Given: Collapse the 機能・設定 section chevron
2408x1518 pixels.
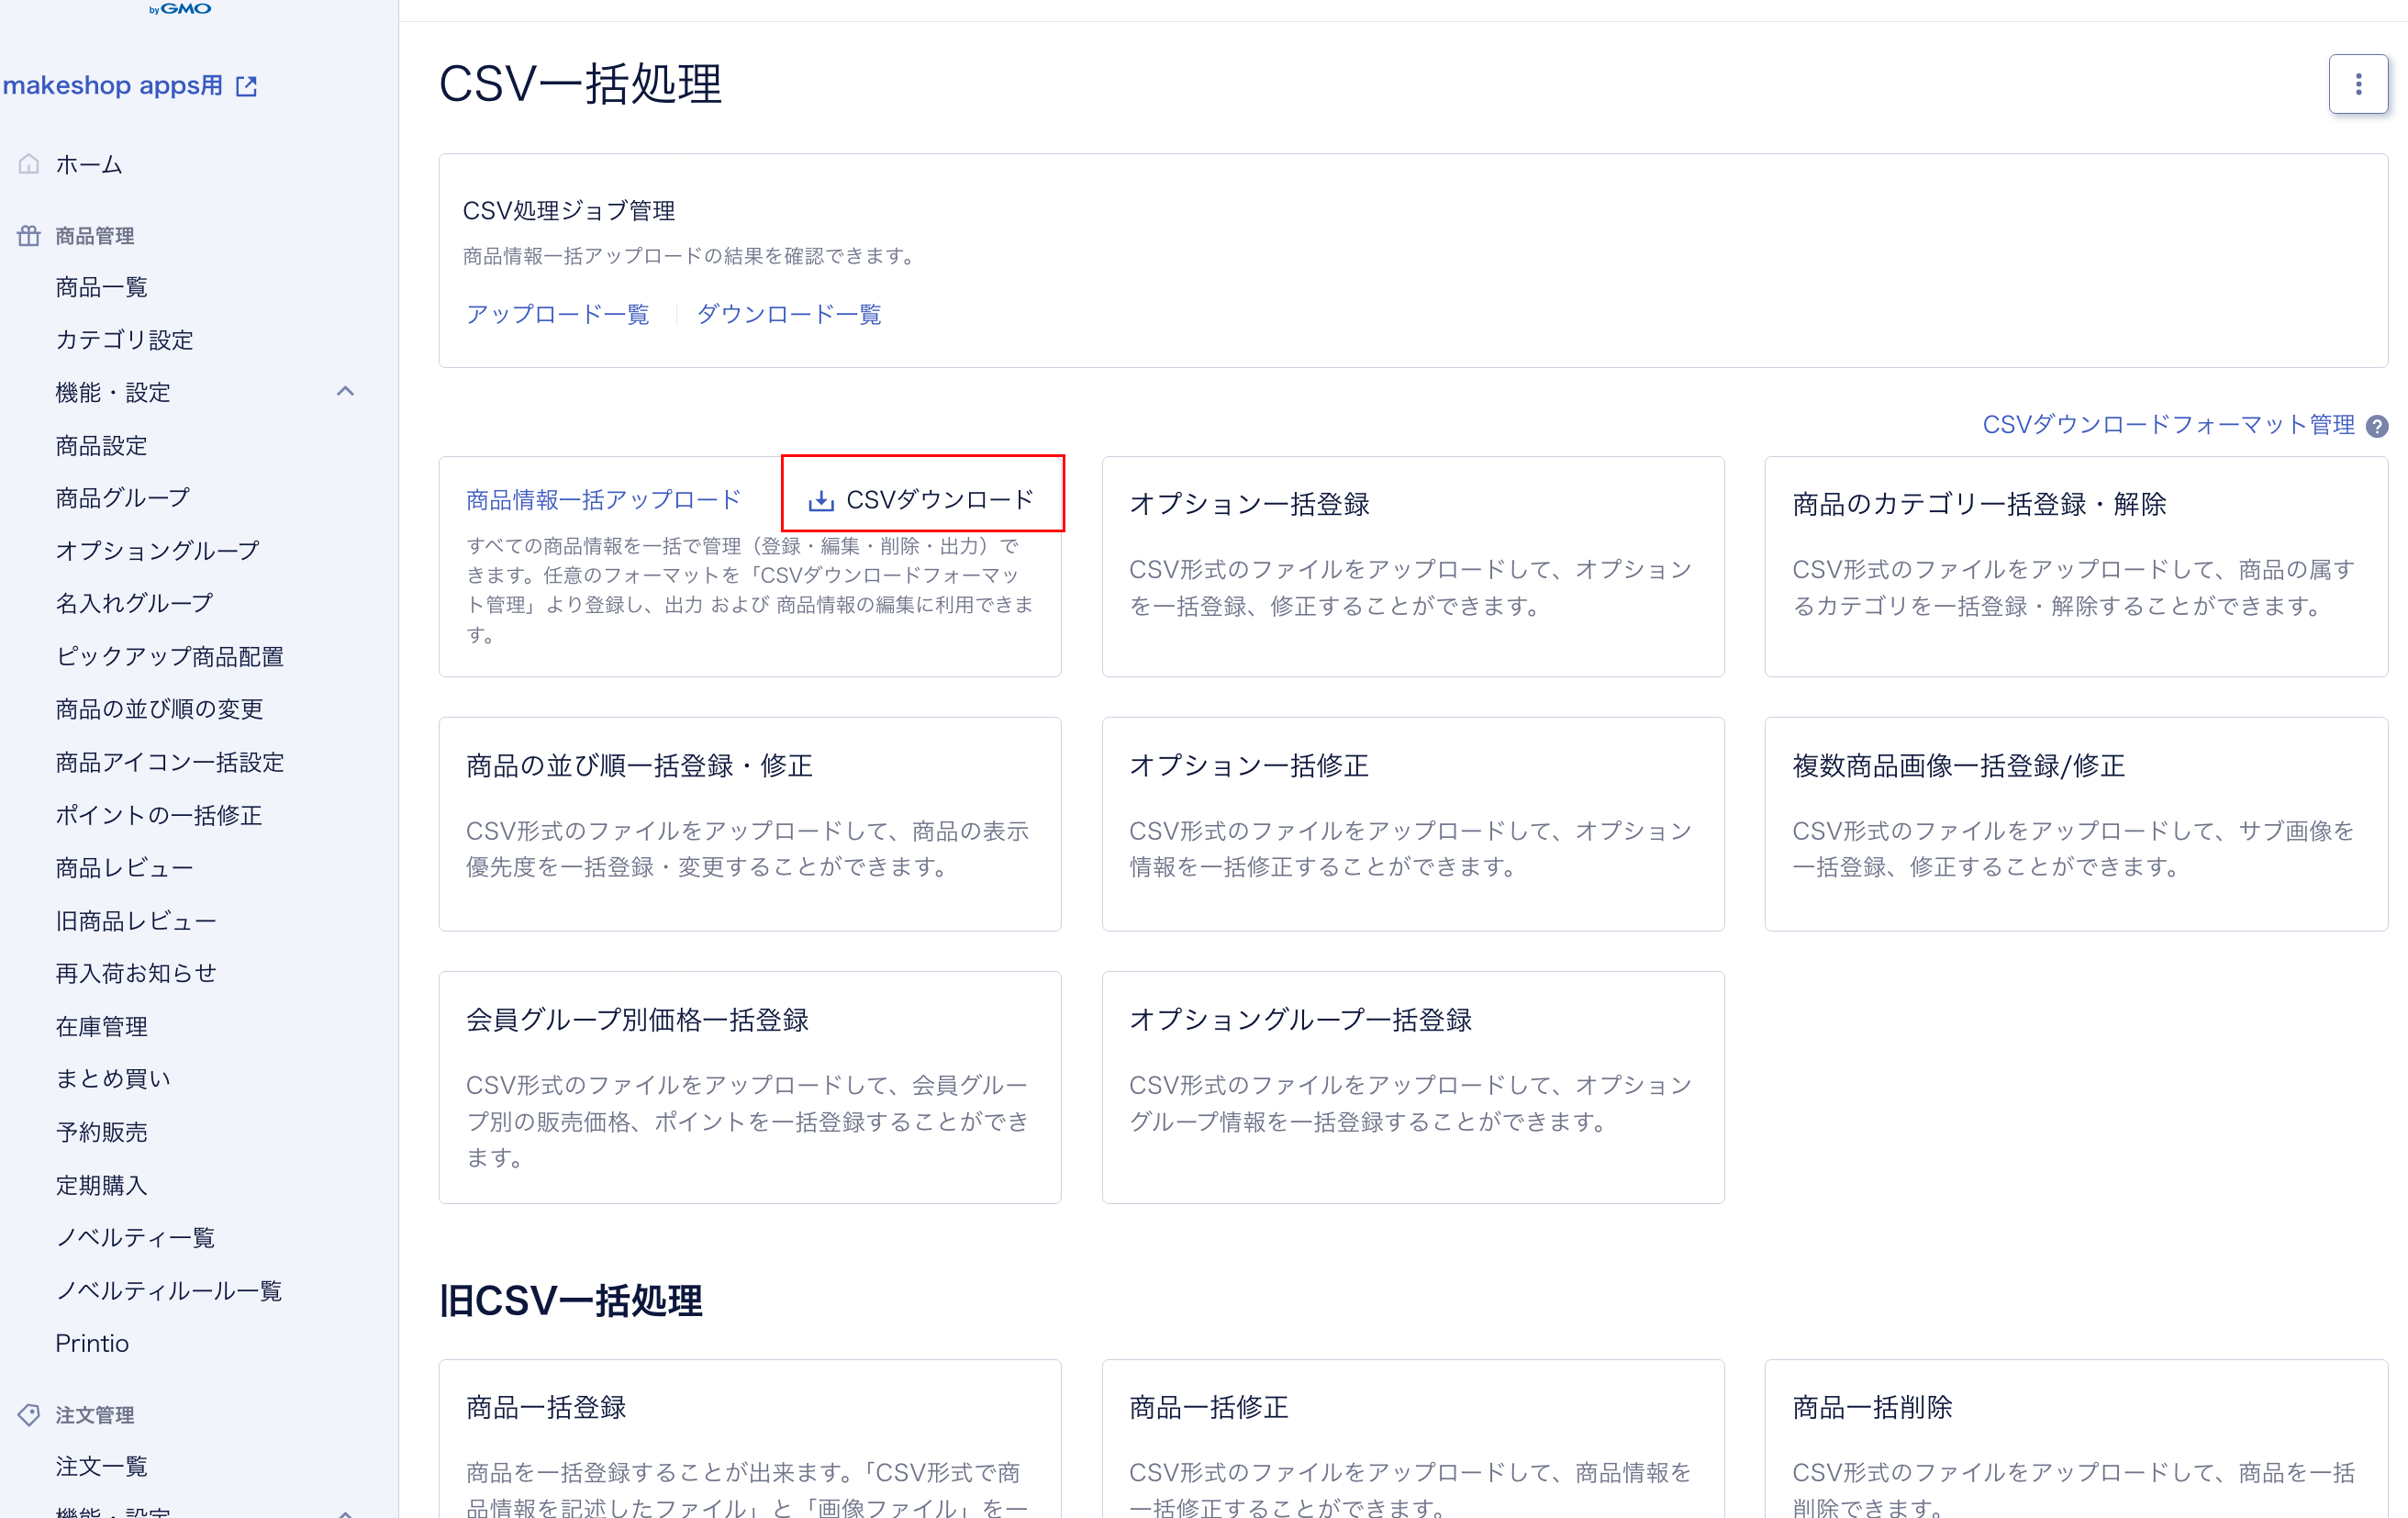Looking at the screenshot, I should pyautogui.click(x=345, y=392).
